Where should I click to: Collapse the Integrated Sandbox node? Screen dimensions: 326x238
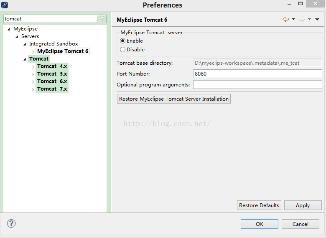[25, 44]
